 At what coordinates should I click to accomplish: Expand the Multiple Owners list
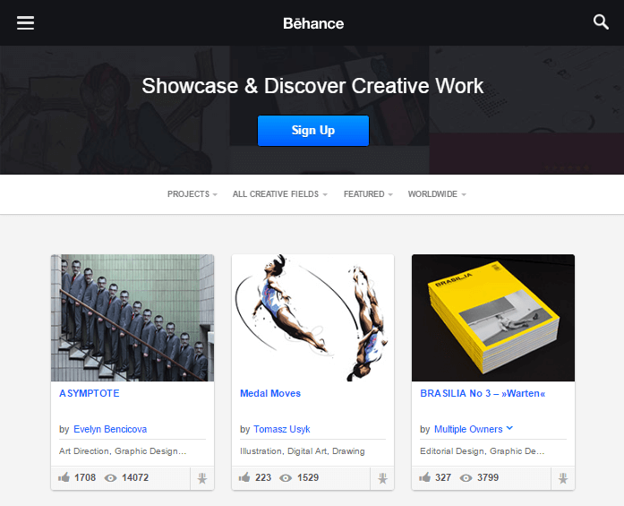coord(474,429)
